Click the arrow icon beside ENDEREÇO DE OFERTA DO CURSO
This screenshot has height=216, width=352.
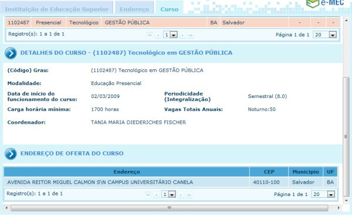(11, 154)
